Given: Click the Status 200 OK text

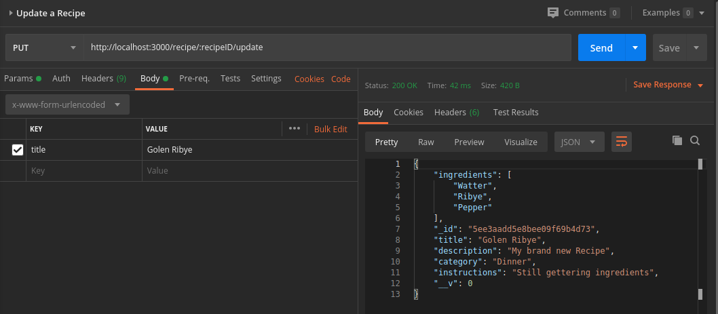Looking at the screenshot, I should pyautogui.click(x=391, y=85).
